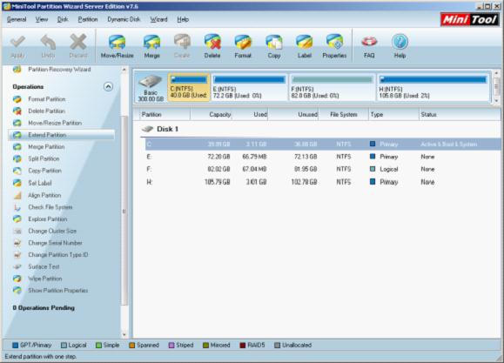Click the Label toolbar icon
The width and height of the screenshot is (504, 363).
304,42
